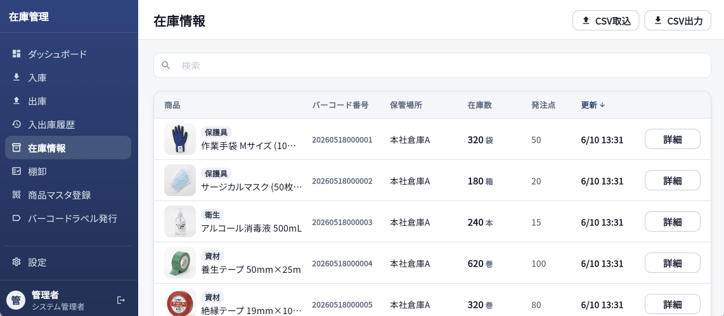Go to 出庫 page
The image size is (724, 316).
coord(68,101)
